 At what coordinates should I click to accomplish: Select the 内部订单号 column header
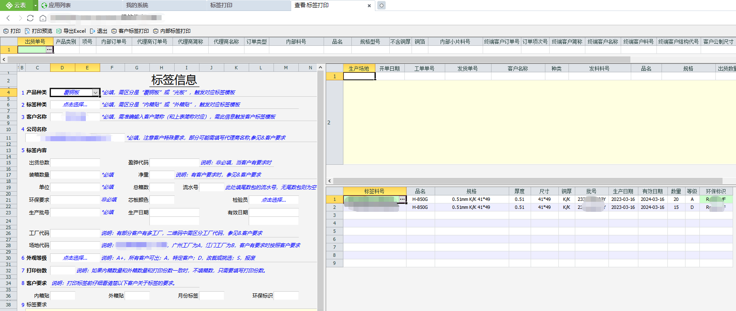click(114, 42)
